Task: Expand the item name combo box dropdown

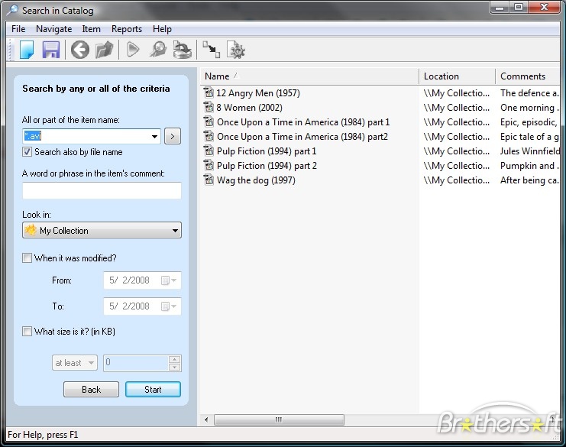Action: click(155, 137)
